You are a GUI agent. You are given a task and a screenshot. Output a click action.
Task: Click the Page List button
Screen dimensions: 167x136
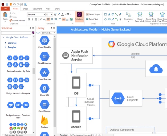tap(63, 135)
